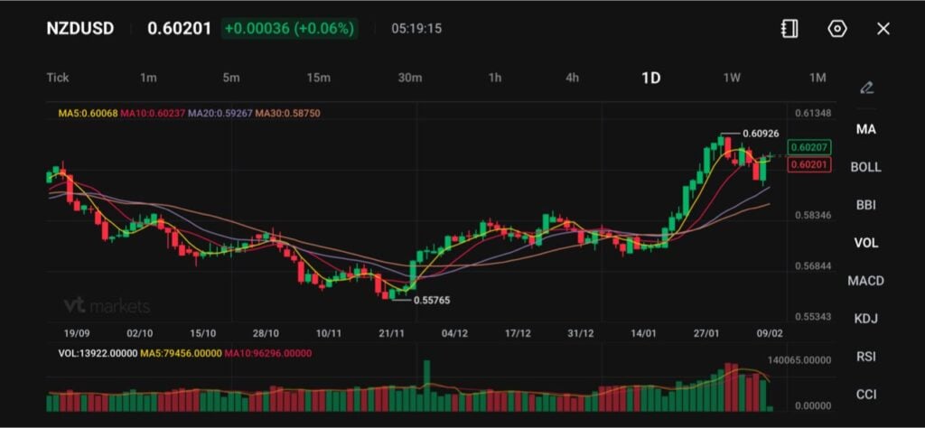Image resolution: width=925 pixels, height=428 pixels.
Task: Open chart settings hexagon icon
Action: click(x=837, y=29)
